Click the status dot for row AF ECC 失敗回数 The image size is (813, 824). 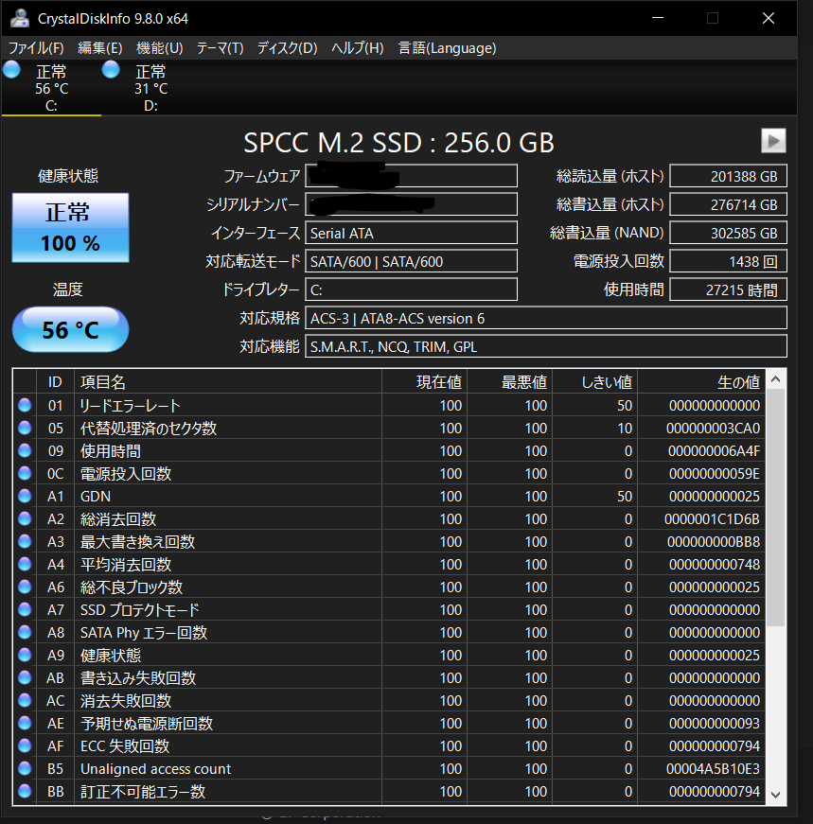point(25,745)
